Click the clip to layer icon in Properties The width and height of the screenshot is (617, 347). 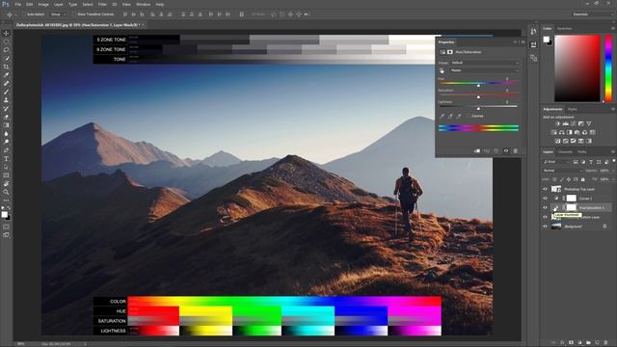click(x=477, y=151)
